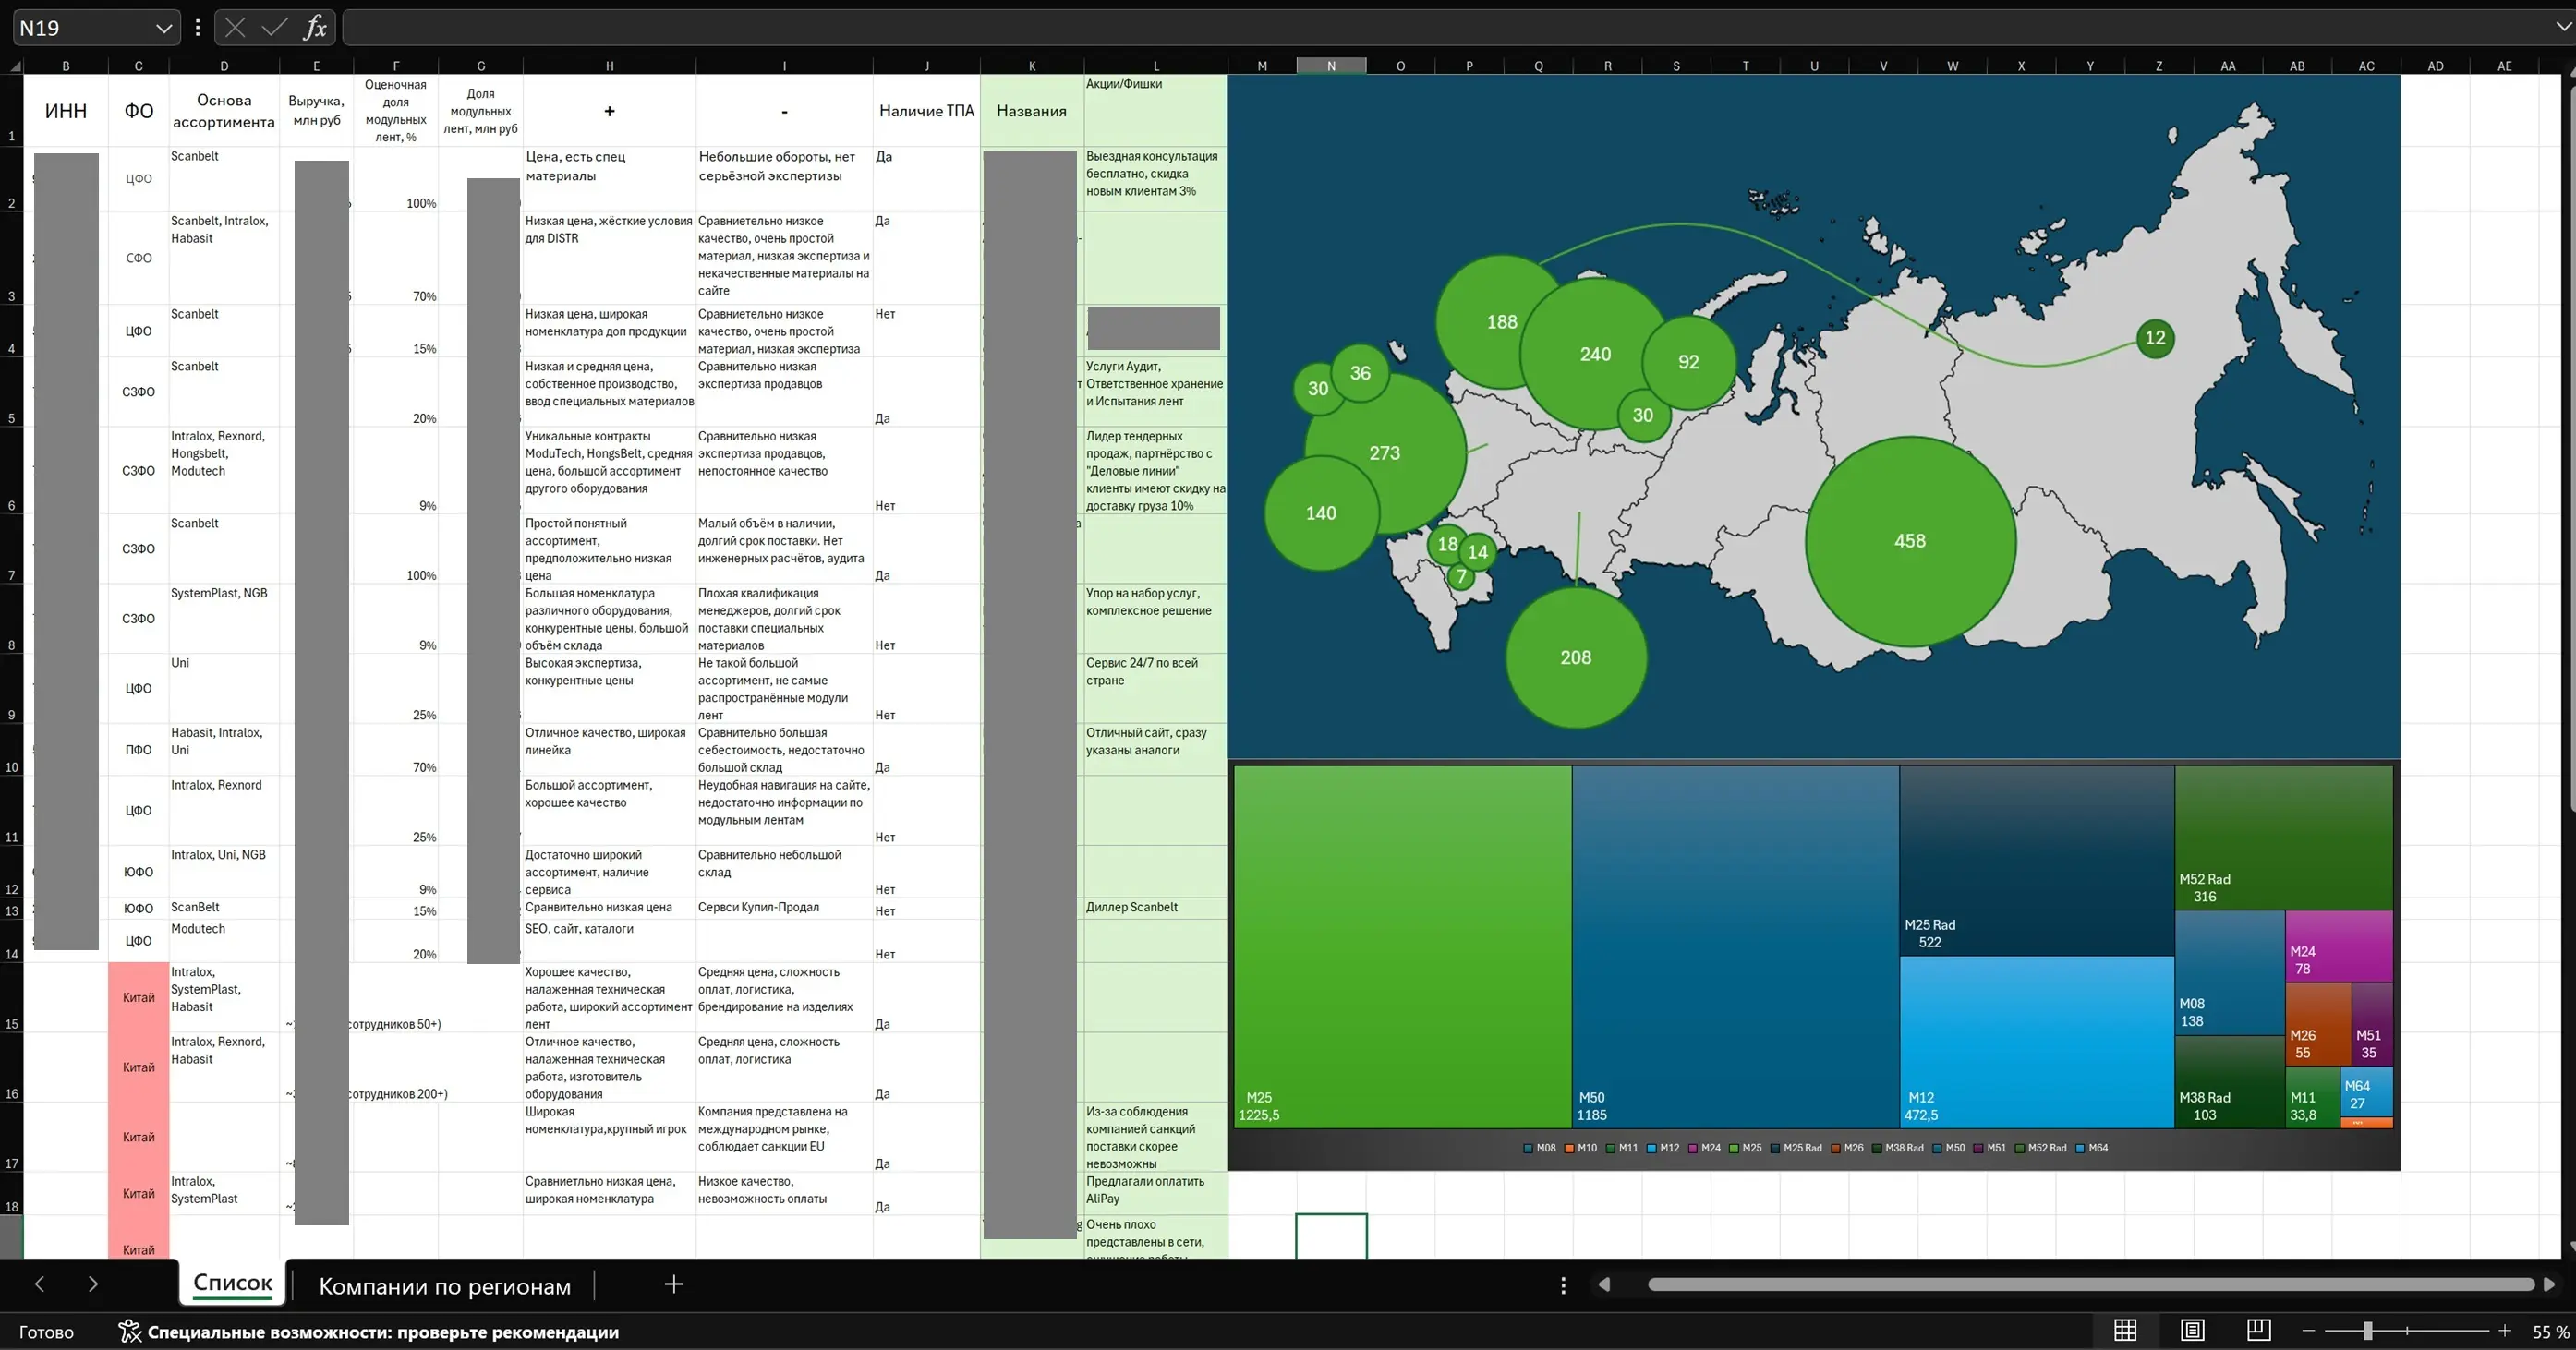Open the Name Box dropdown arrow
The image size is (2576, 1350).
[164, 28]
